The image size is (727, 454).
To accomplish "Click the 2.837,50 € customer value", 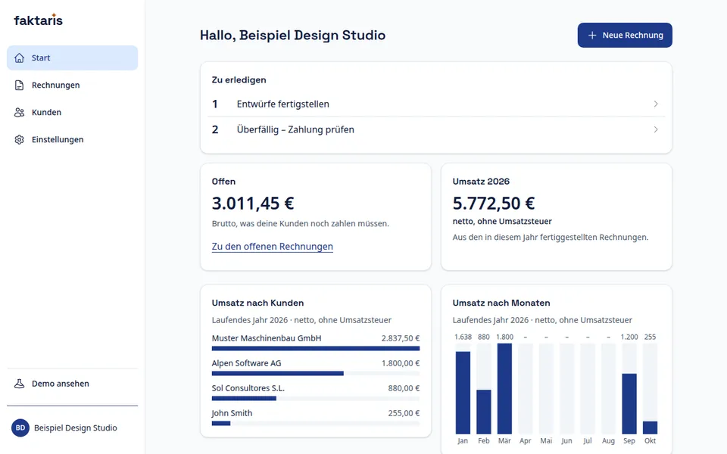I will pos(401,338).
